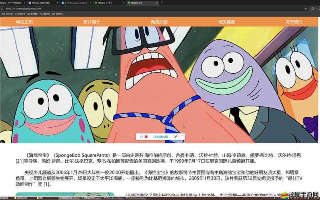Close the Fresh Background Gradients tab

91,3
